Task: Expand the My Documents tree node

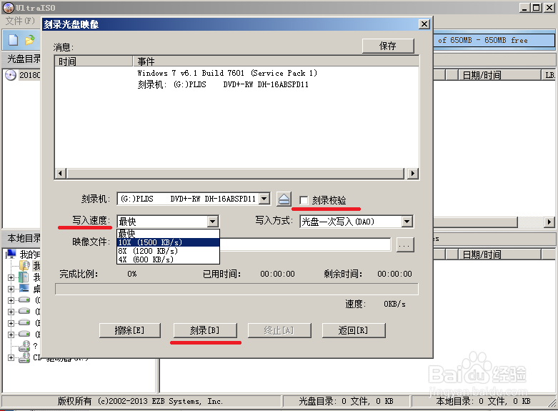Action: tap(11, 277)
